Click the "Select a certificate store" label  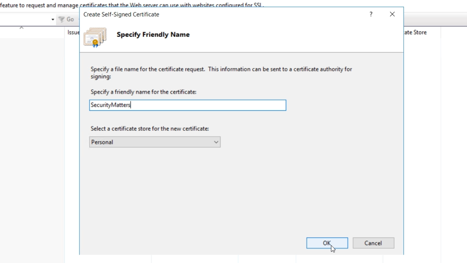click(x=150, y=129)
